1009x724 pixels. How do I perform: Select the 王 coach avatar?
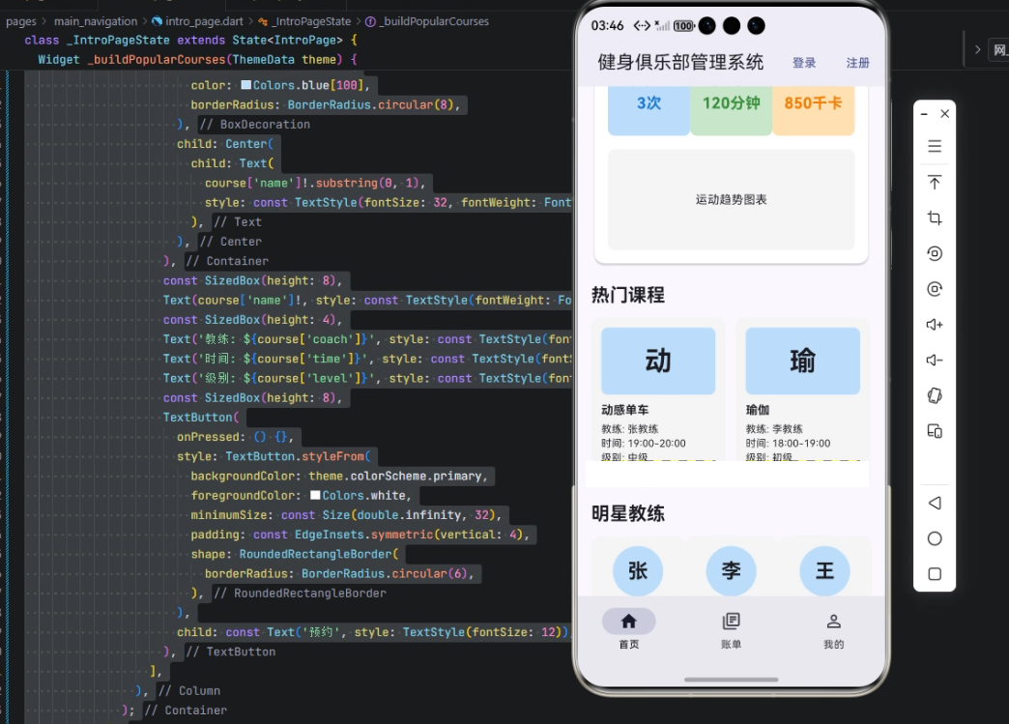tap(825, 571)
